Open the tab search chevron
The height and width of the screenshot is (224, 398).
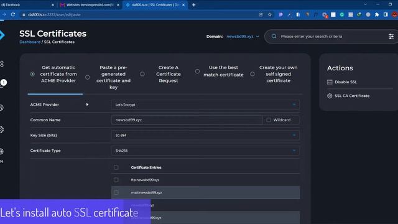365,4
